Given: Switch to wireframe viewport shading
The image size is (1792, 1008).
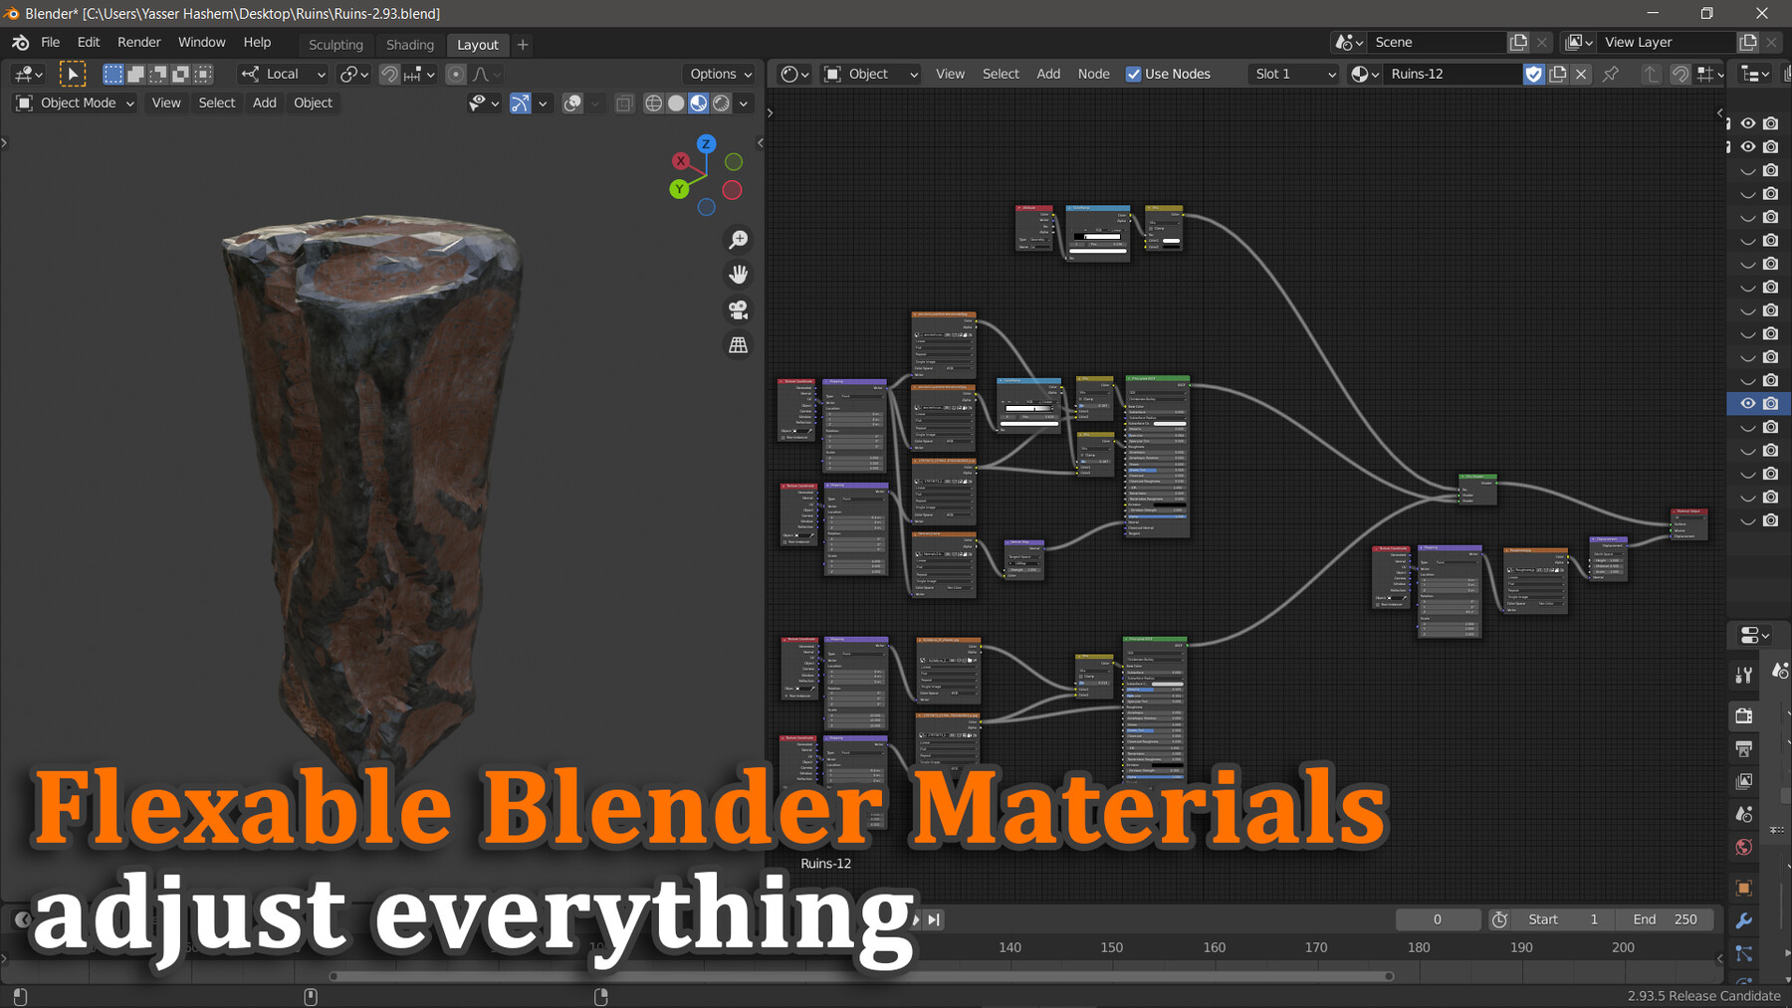Looking at the screenshot, I should coord(653,102).
